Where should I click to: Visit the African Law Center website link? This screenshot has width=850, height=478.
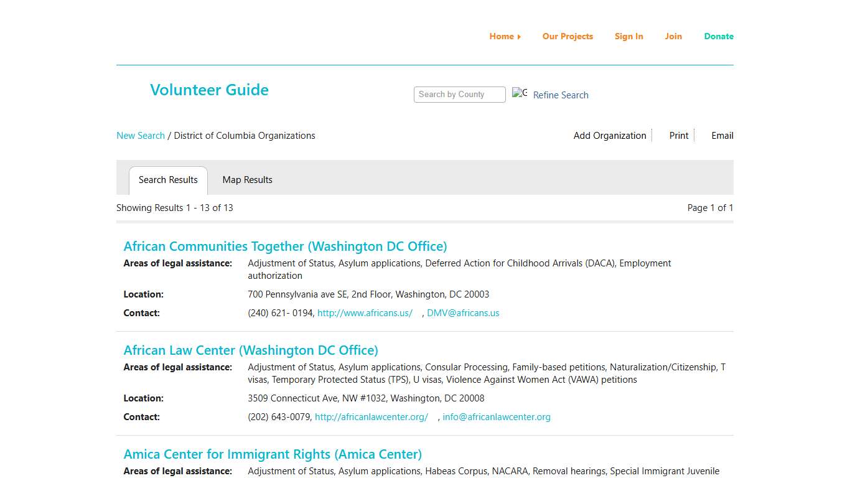[371, 417]
